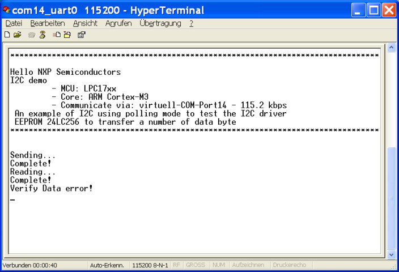This screenshot has width=399, height=272.
Task: Click the Disconnect phone icon
Action: [43, 35]
